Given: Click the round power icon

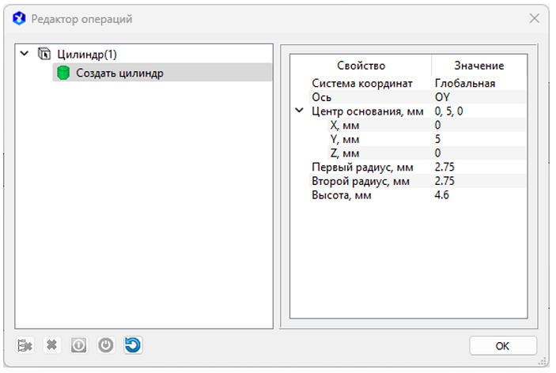Looking at the screenshot, I should [105, 345].
